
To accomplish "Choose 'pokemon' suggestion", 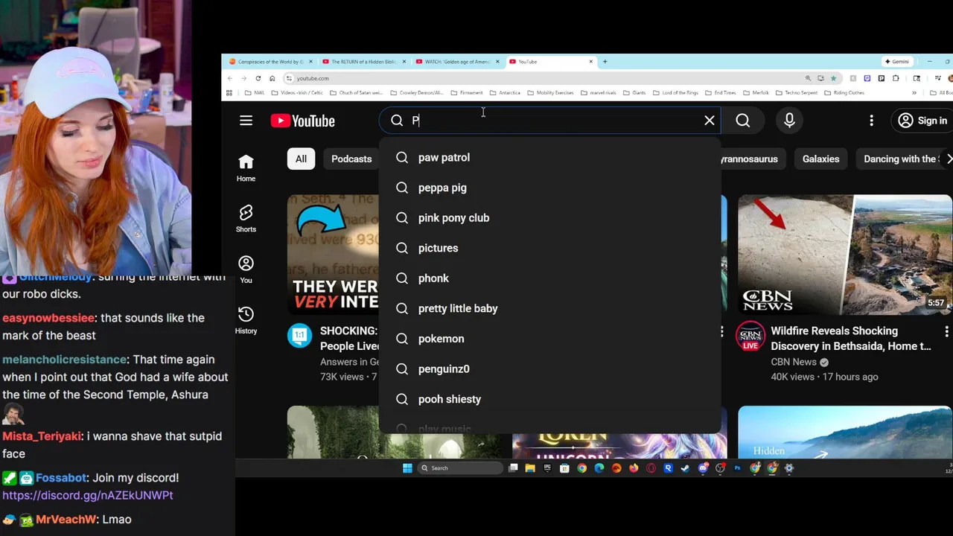I will (x=549, y=339).
